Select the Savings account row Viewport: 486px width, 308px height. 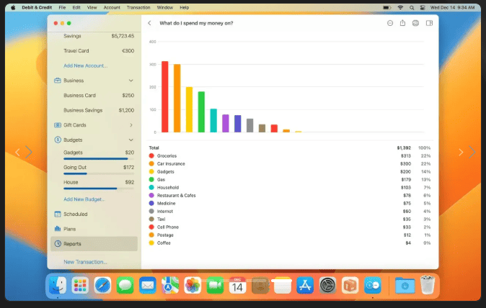tap(94, 36)
